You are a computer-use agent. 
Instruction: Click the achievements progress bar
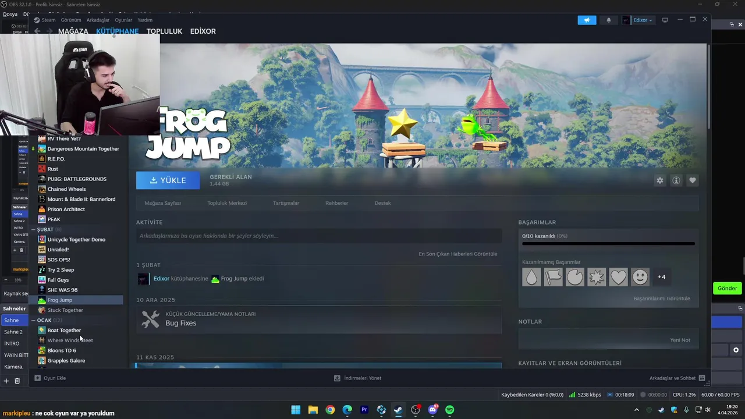coord(608,244)
